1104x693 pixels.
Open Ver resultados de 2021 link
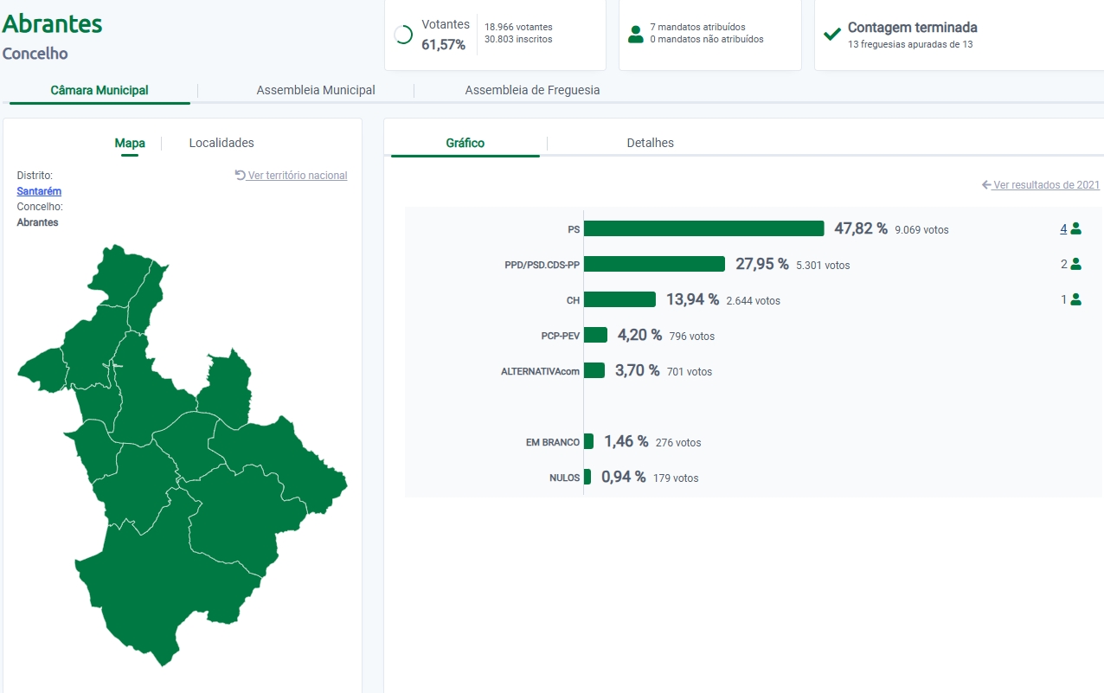coord(1046,185)
